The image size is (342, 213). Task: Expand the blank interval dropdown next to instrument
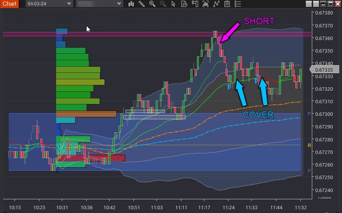(99, 4)
